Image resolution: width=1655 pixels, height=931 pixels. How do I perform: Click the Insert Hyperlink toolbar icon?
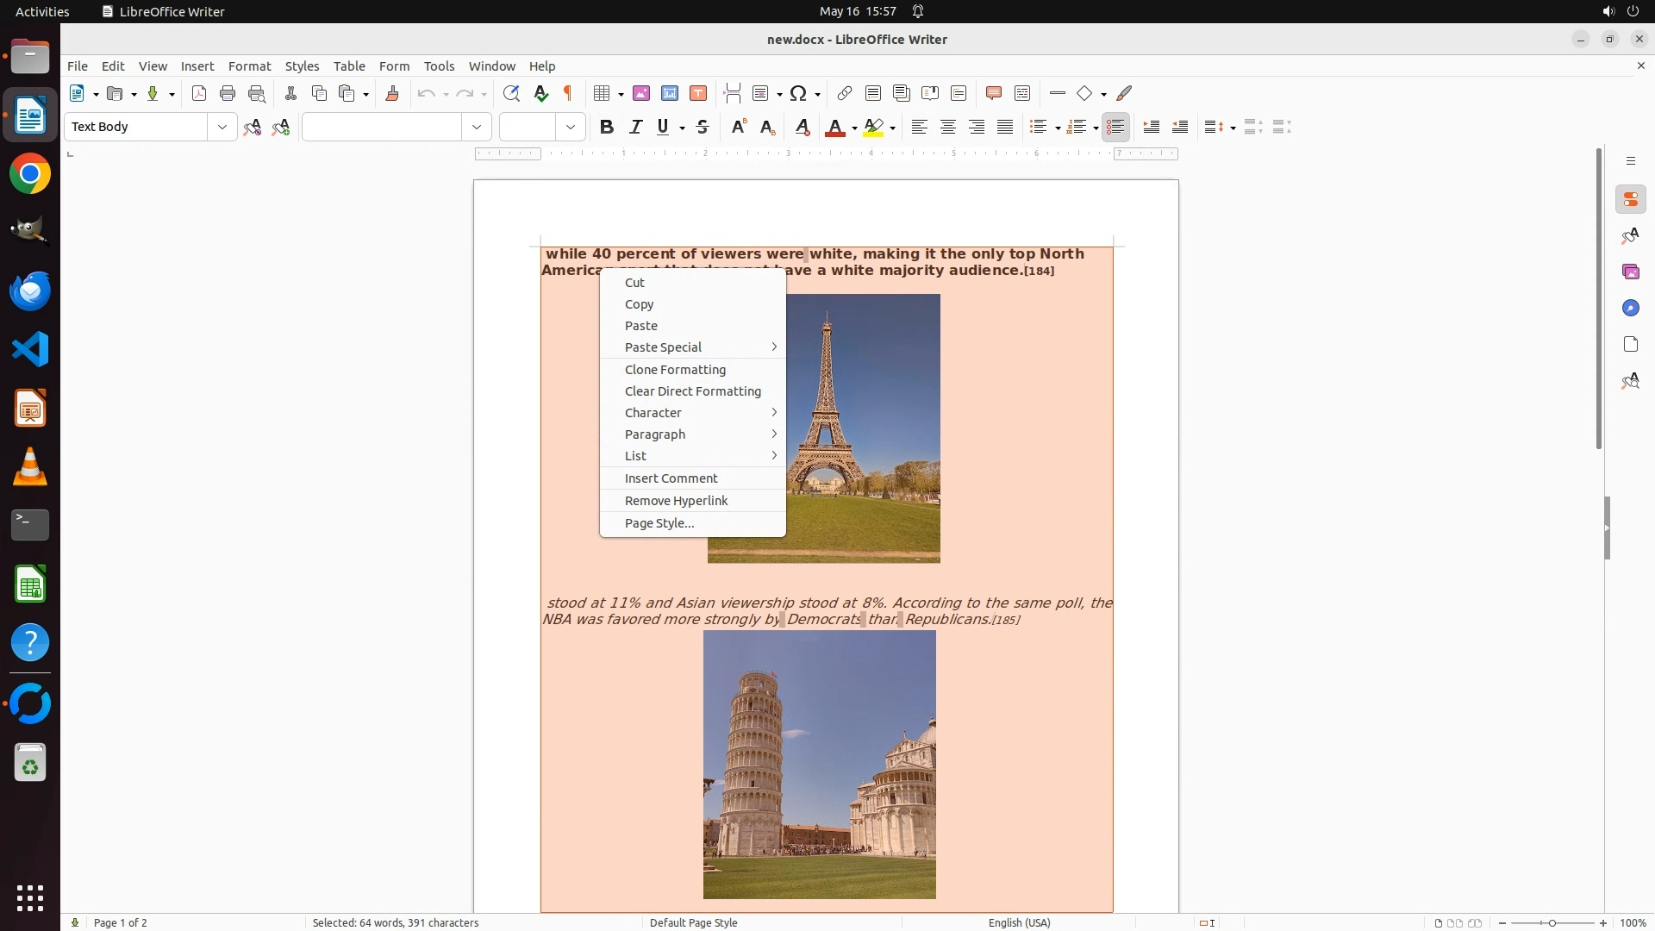pyautogui.click(x=845, y=93)
